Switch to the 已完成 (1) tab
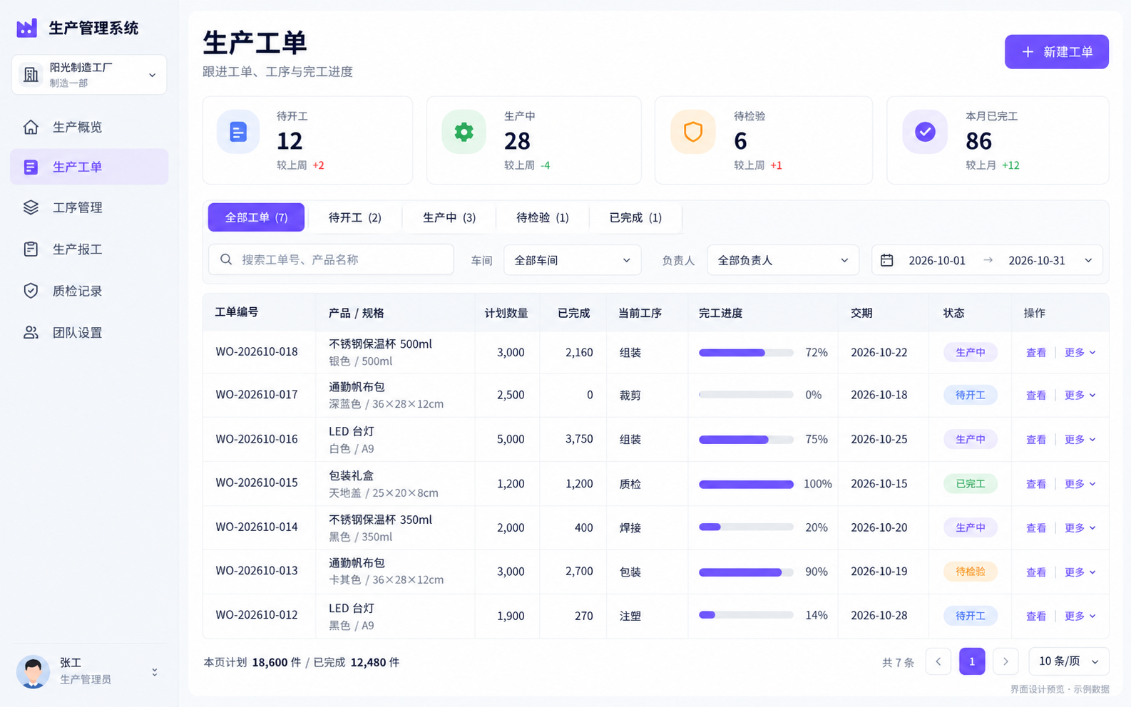 (x=635, y=217)
